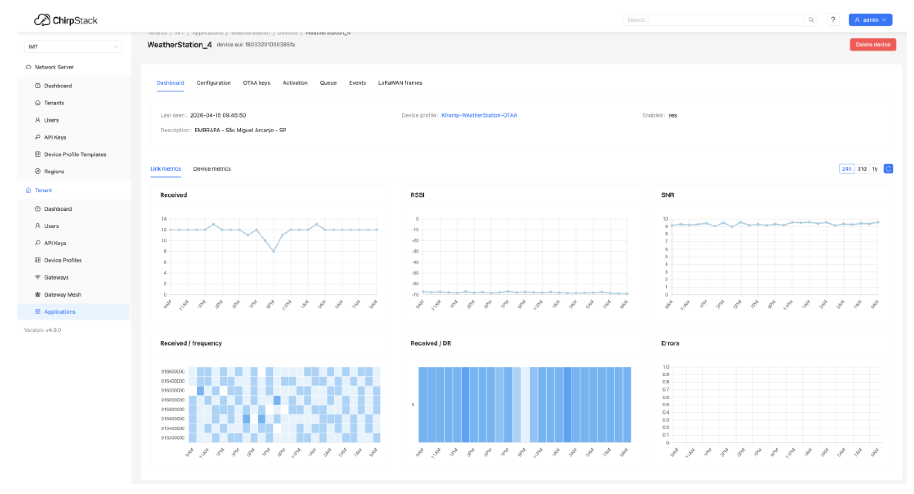914x494 pixels.
Task: Click the Network Server API Keys icon
Action: [x=38, y=137]
